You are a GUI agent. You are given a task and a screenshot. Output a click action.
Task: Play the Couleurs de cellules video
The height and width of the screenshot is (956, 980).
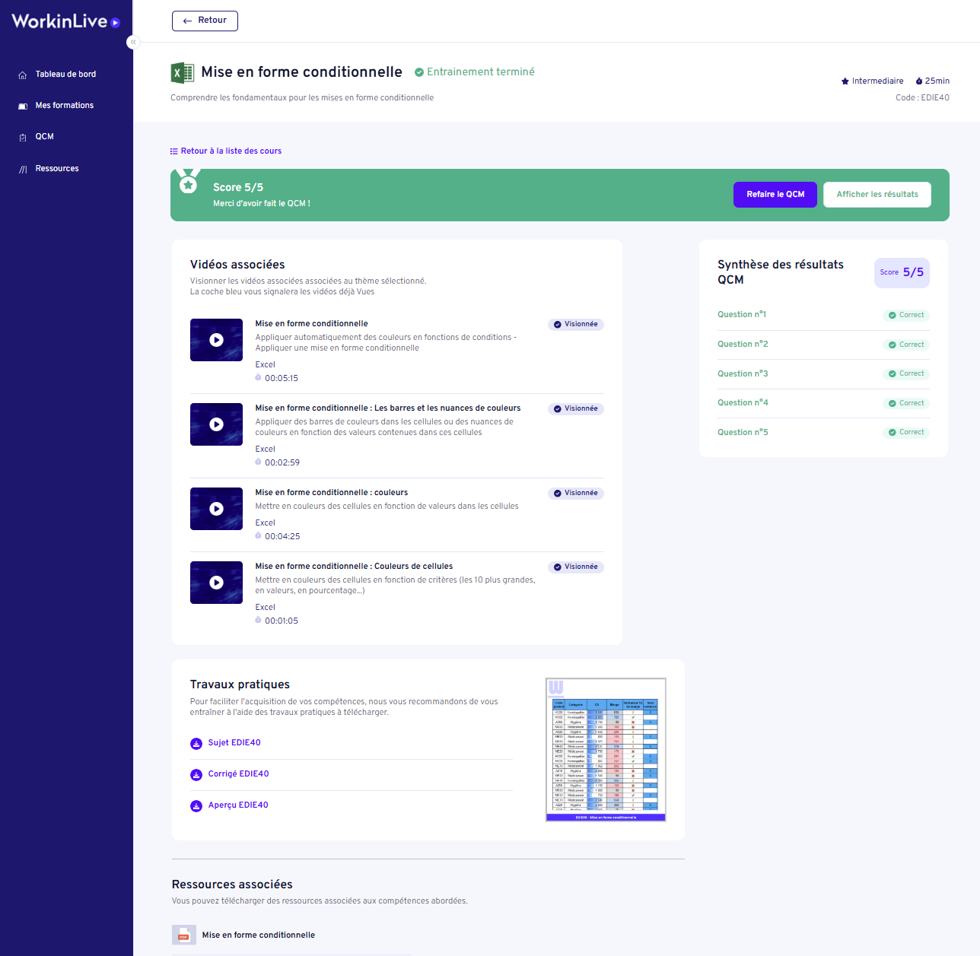click(x=216, y=583)
